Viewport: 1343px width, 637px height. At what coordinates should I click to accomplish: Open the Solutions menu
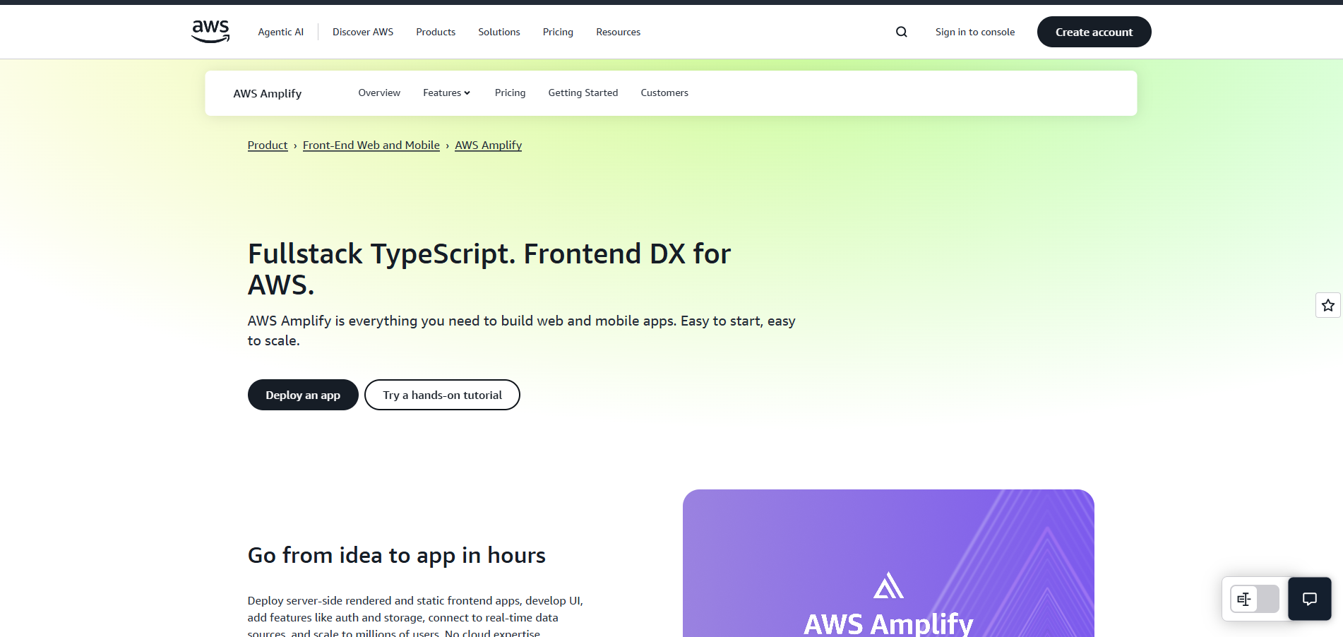point(499,32)
